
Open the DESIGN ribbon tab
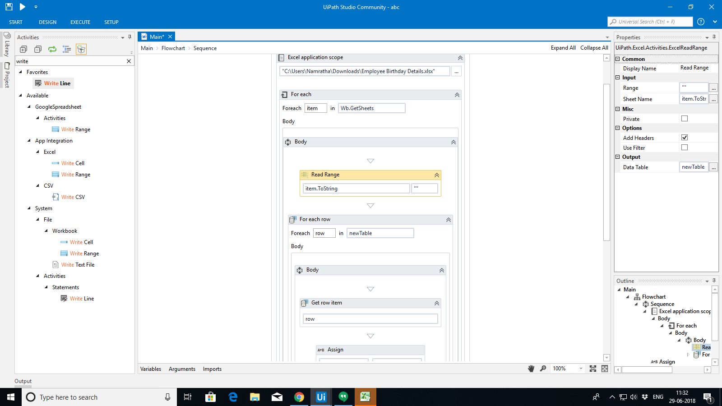[x=48, y=22]
